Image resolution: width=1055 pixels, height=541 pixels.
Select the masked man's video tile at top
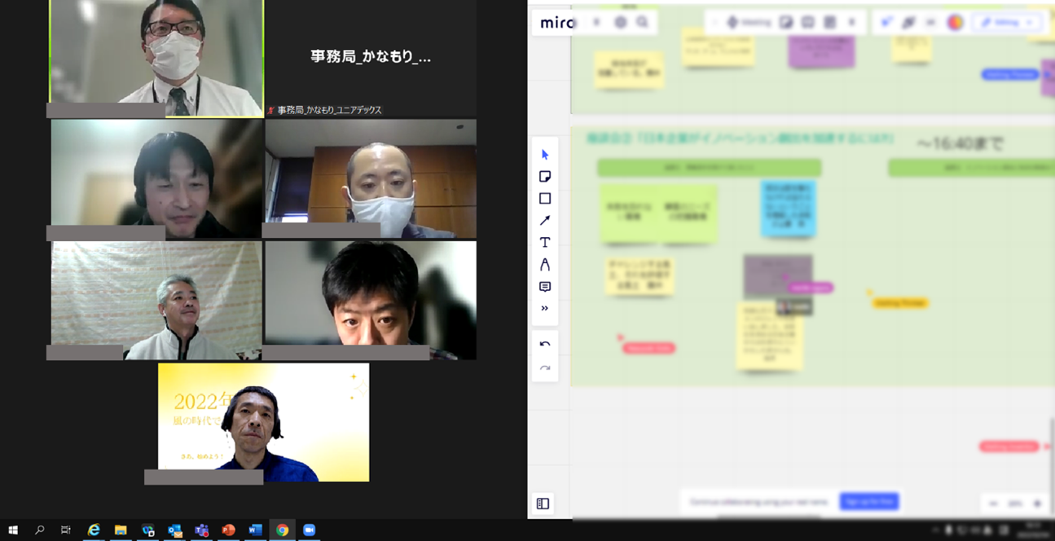[156, 57]
